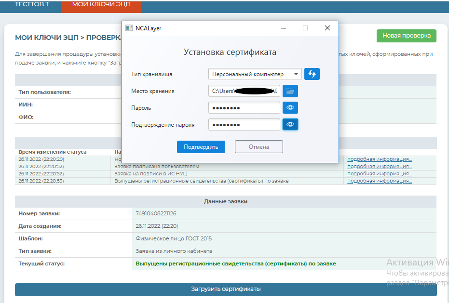The height and width of the screenshot is (303, 449).
Task: Expand the Тип хранилища dropdown
Action: point(255,74)
